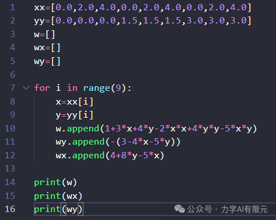The width and height of the screenshot is (276, 220).
Task: Click the print(w) statement
Action: (55, 182)
